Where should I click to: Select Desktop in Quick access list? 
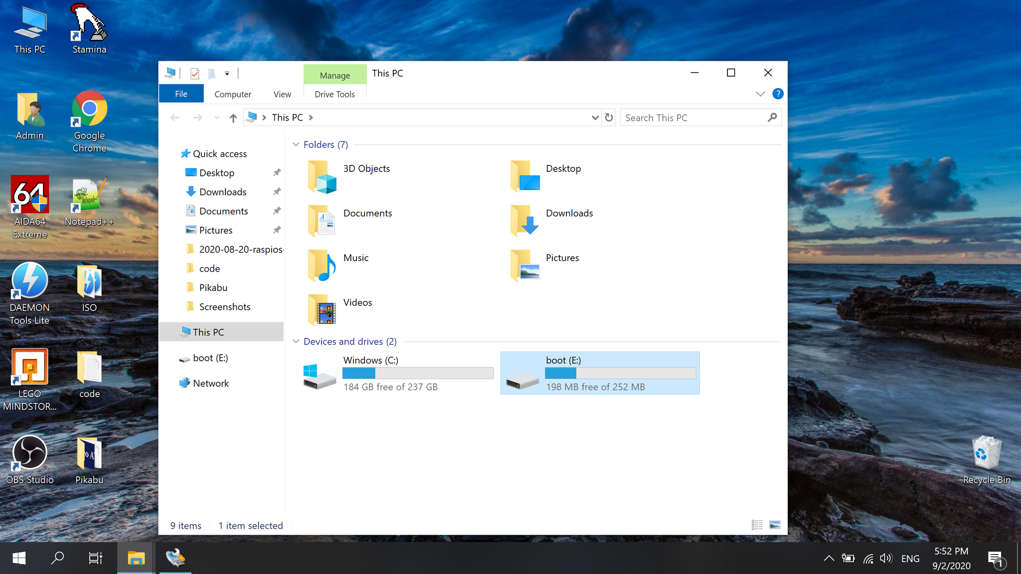click(217, 173)
